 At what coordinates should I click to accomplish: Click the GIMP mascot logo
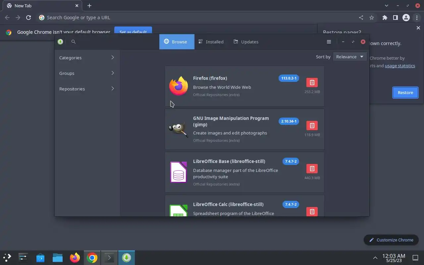coord(179,129)
